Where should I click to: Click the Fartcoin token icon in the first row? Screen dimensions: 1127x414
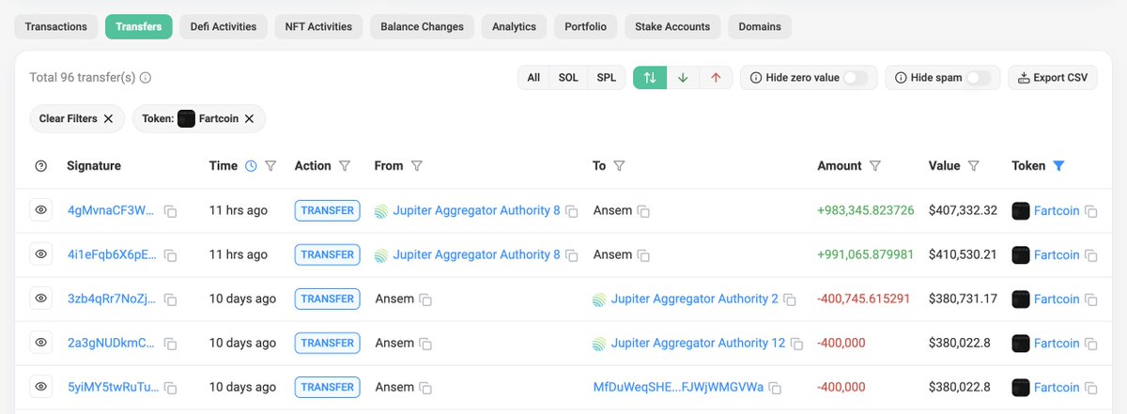(x=1021, y=211)
